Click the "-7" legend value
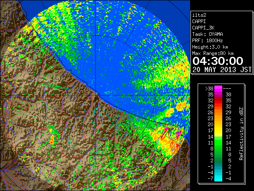This screenshot has width=254, height=191. click(x=210, y=179)
